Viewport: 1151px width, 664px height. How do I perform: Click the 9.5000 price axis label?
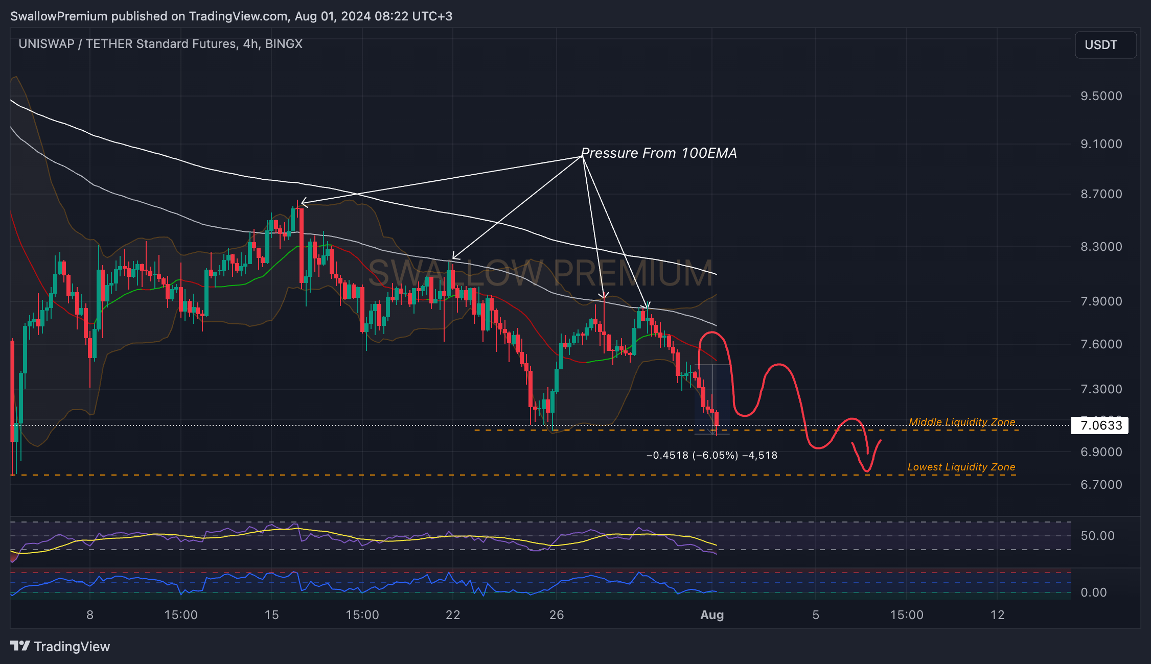[1101, 96]
